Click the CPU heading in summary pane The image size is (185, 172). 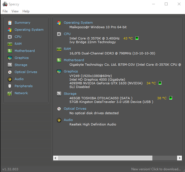coord(67,34)
